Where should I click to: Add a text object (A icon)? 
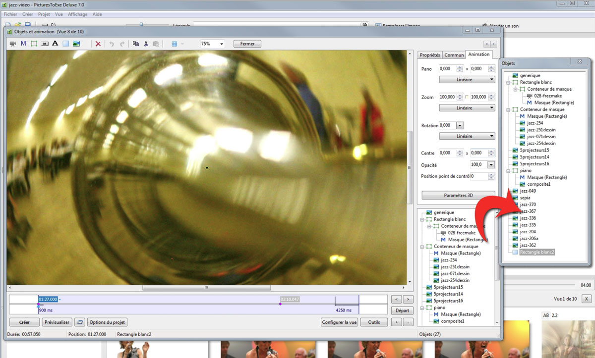(x=55, y=44)
